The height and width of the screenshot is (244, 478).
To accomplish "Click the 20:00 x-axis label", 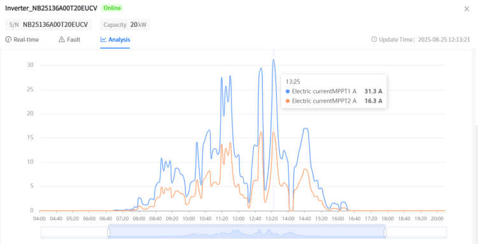I will click(437, 219).
